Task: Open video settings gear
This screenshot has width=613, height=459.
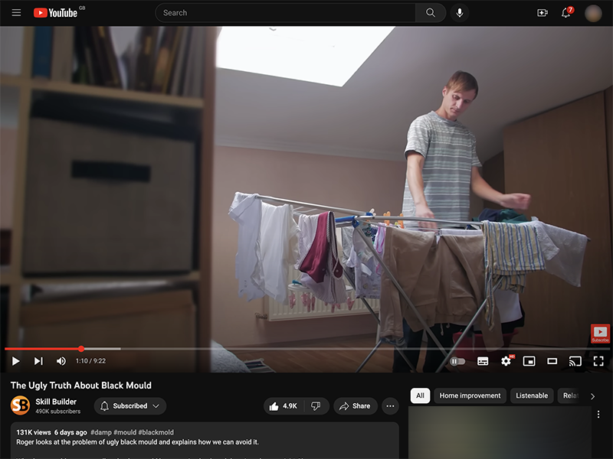Action: pos(506,361)
